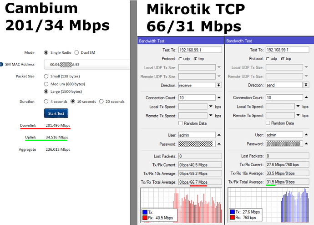The image size is (314, 225).
Task: Click the info icon beside SM MAC Address
Action: (2, 65)
